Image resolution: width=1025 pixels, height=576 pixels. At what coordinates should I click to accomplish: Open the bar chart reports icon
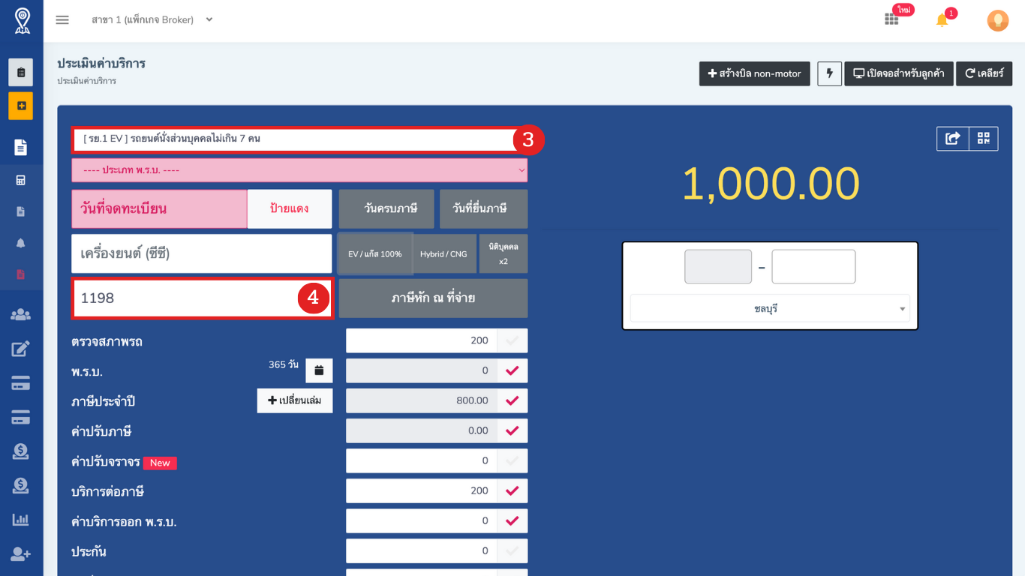(21, 520)
